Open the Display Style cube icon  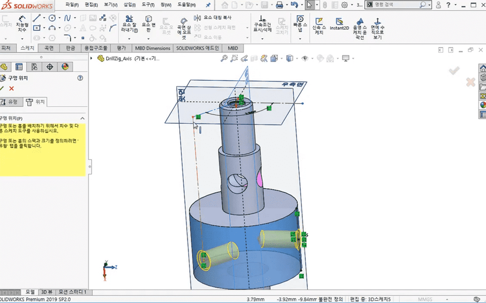coord(290,58)
